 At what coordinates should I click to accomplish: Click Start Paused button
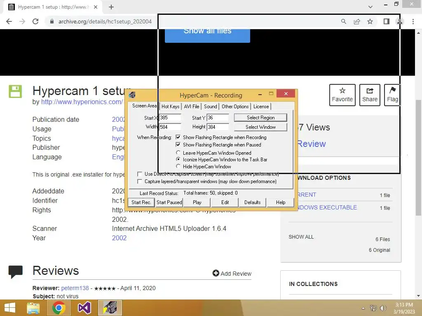pyautogui.click(x=169, y=202)
